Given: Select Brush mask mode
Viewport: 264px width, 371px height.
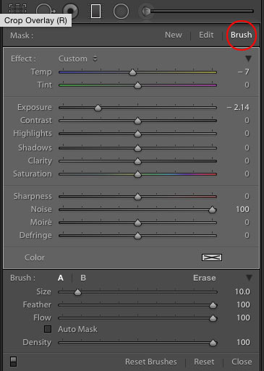Looking at the screenshot, I should tap(241, 35).
